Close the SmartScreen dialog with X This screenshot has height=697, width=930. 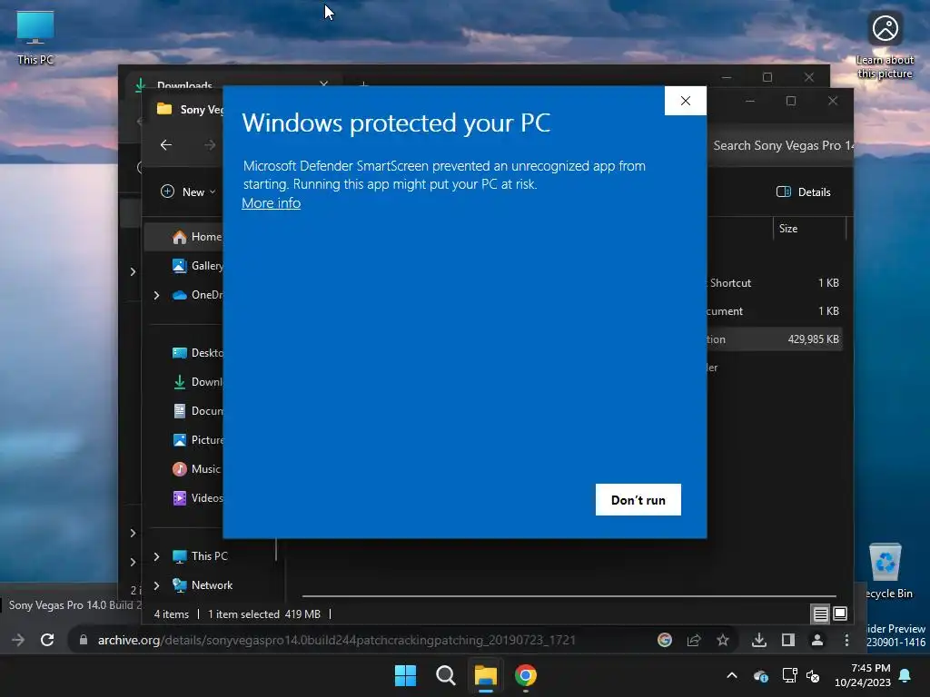point(686,101)
